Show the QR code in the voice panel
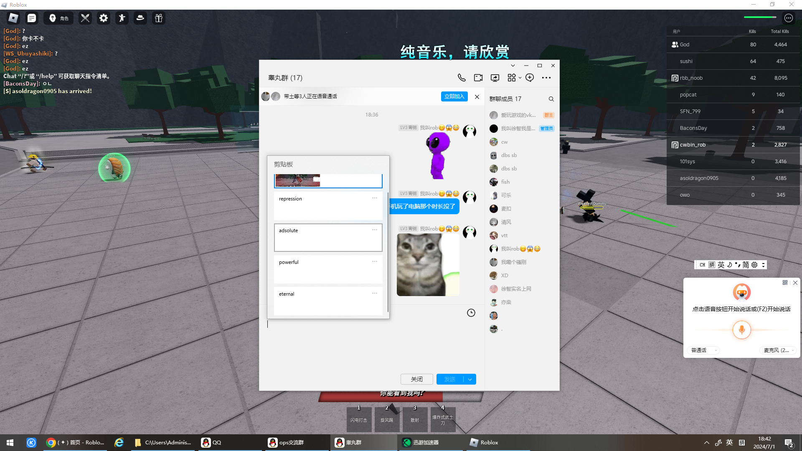Image resolution: width=802 pixels, height=451 pixels. pos(785,283)
